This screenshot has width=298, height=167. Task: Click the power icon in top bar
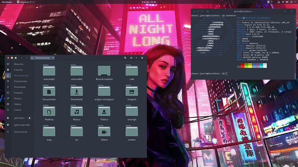point(291,2)
